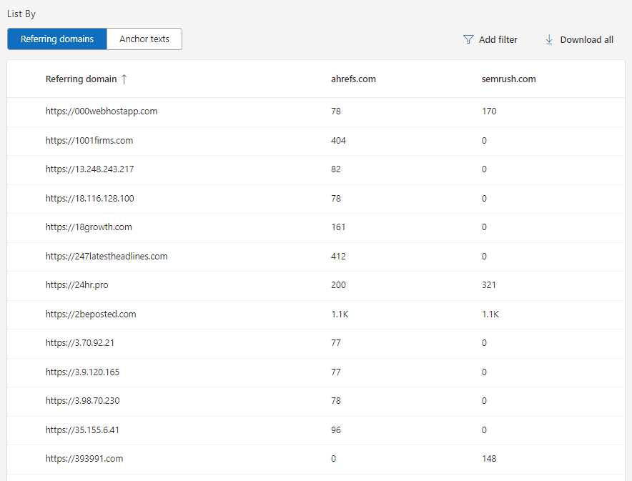Select the https://18.116.128.100 domain
The width and height of the screenshot is (632, 481).
pos(89,199)
